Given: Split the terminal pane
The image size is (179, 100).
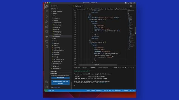Looking at the screenshot, I should tap(123, 67).
